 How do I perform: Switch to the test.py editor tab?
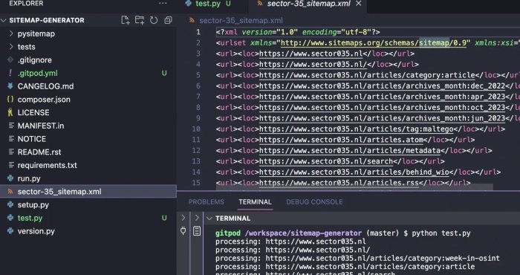pyautogui.click(x=208, y=4)
